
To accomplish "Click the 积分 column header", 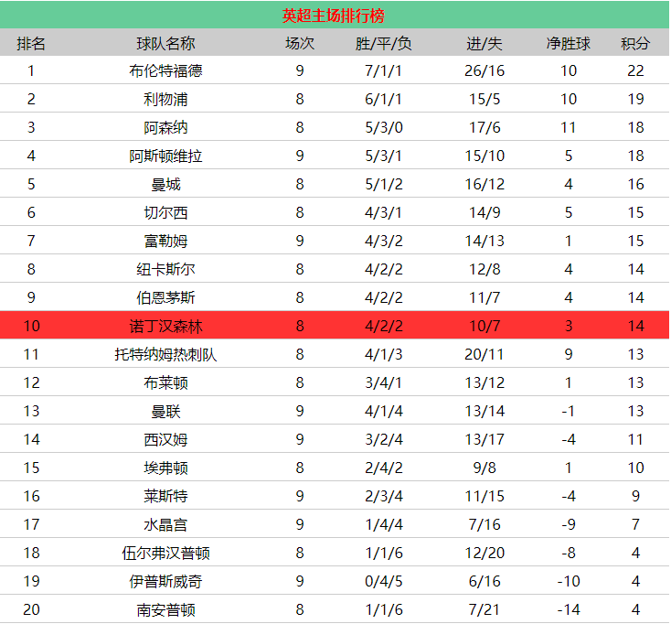I will [x=635, y=43].
